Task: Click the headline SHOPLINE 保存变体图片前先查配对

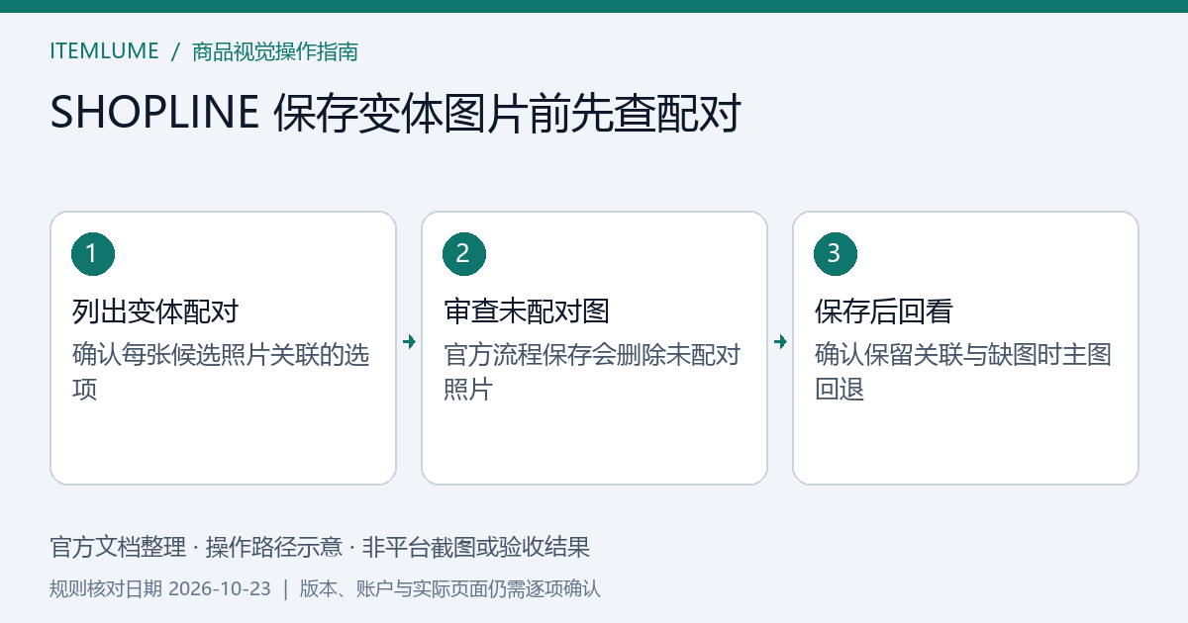Action: pyautogui.click(x=396, y=115)
